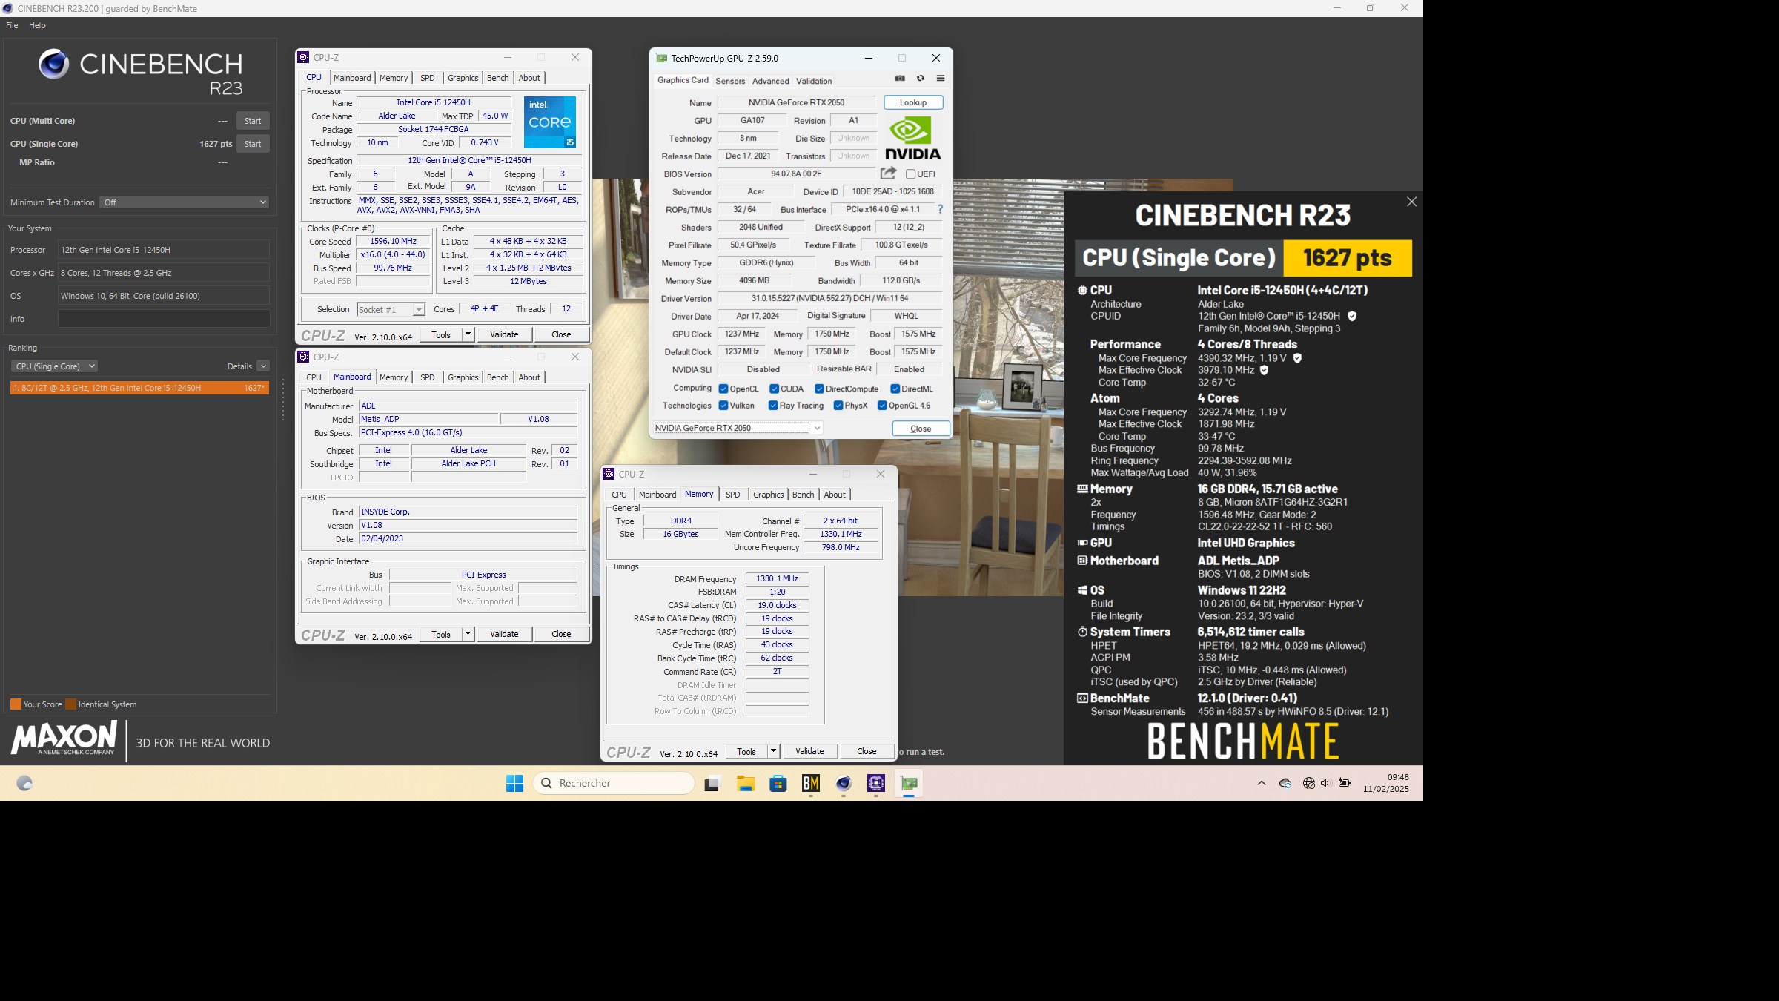This screenshot has height=1001, width=1779.
Task: Click the network tray icon
Action: [x=1309, y=783]
